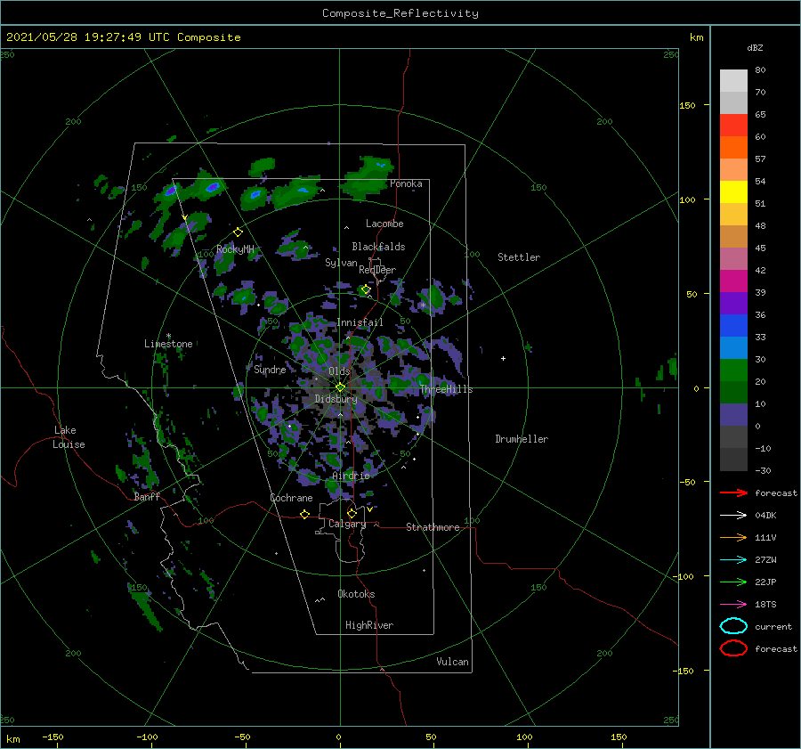Select the yellow 54 dBZ color swatch
The height and width of the screenshot is (749, 801).
click(x=733, y=191)
